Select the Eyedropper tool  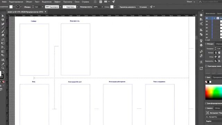click(3, 64)
